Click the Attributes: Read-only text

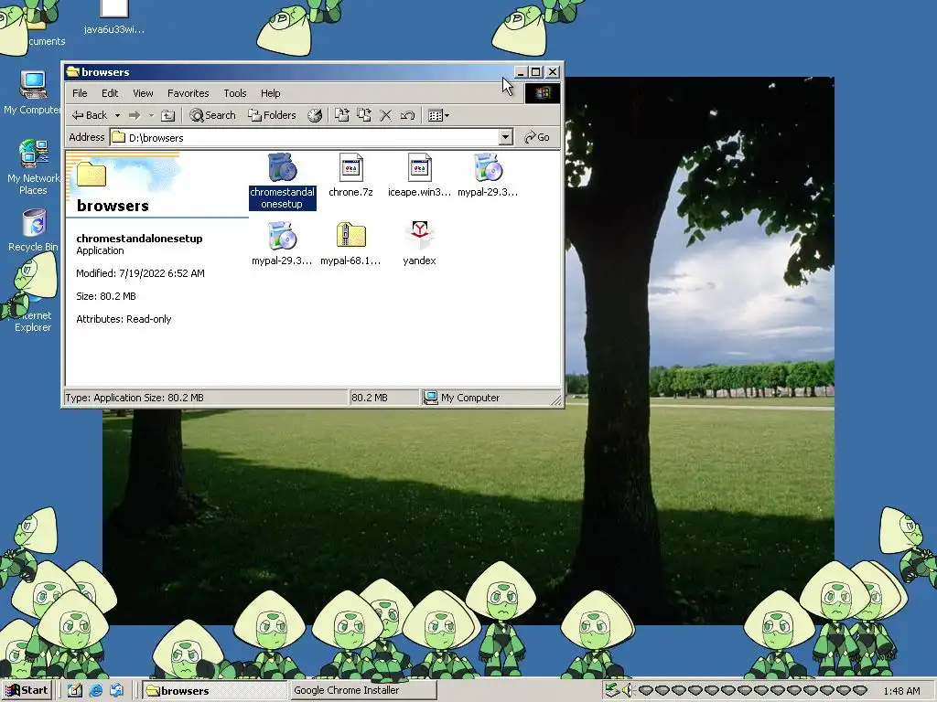pos(124,319)
